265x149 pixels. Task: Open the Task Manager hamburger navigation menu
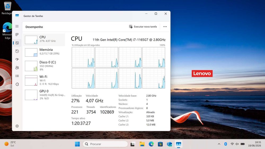(x=17, y=26)
